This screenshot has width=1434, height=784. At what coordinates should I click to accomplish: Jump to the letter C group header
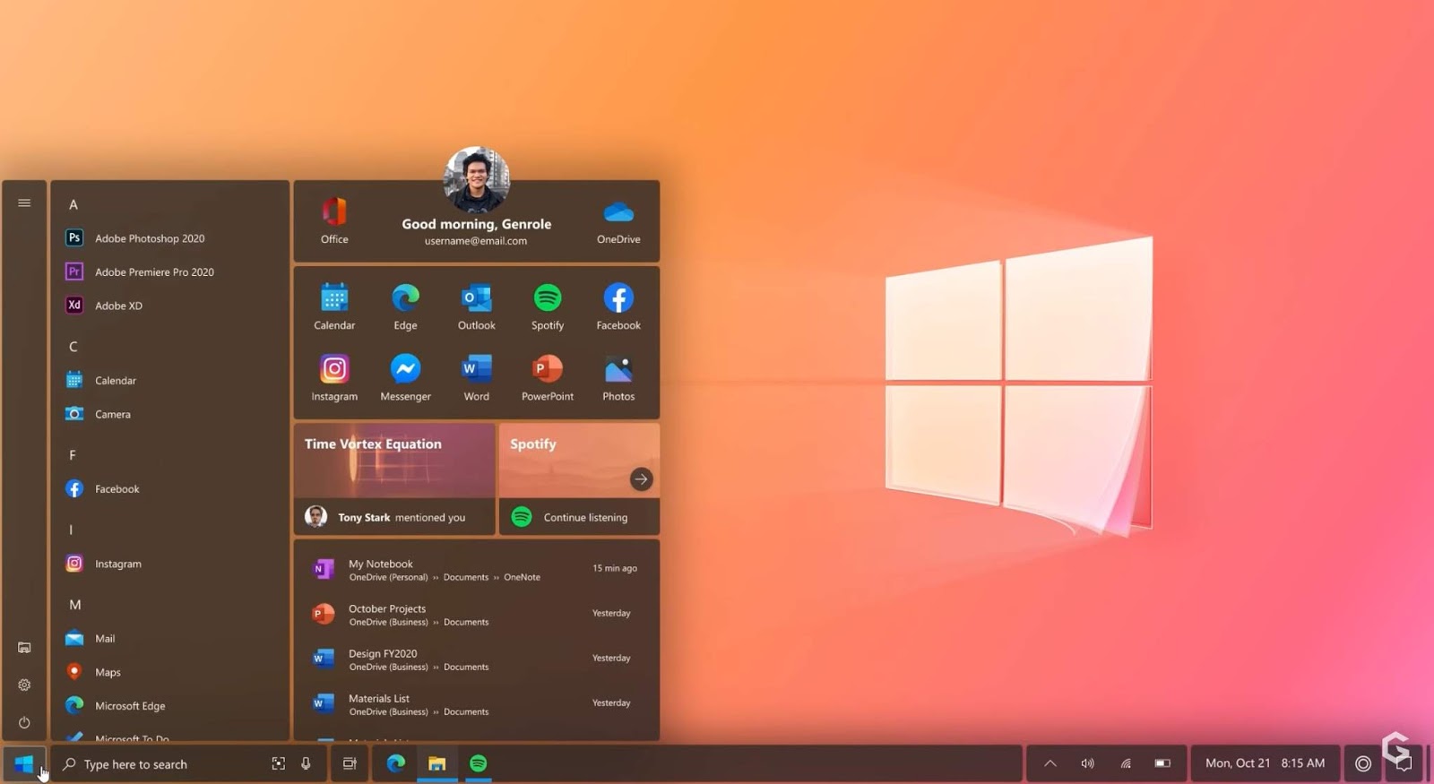coord(73,347)
